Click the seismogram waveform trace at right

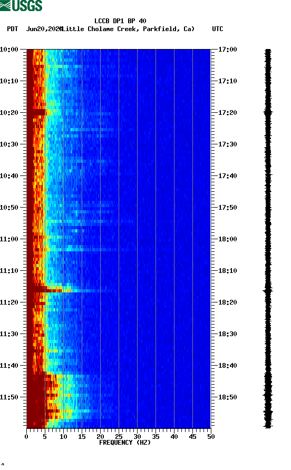268,238
